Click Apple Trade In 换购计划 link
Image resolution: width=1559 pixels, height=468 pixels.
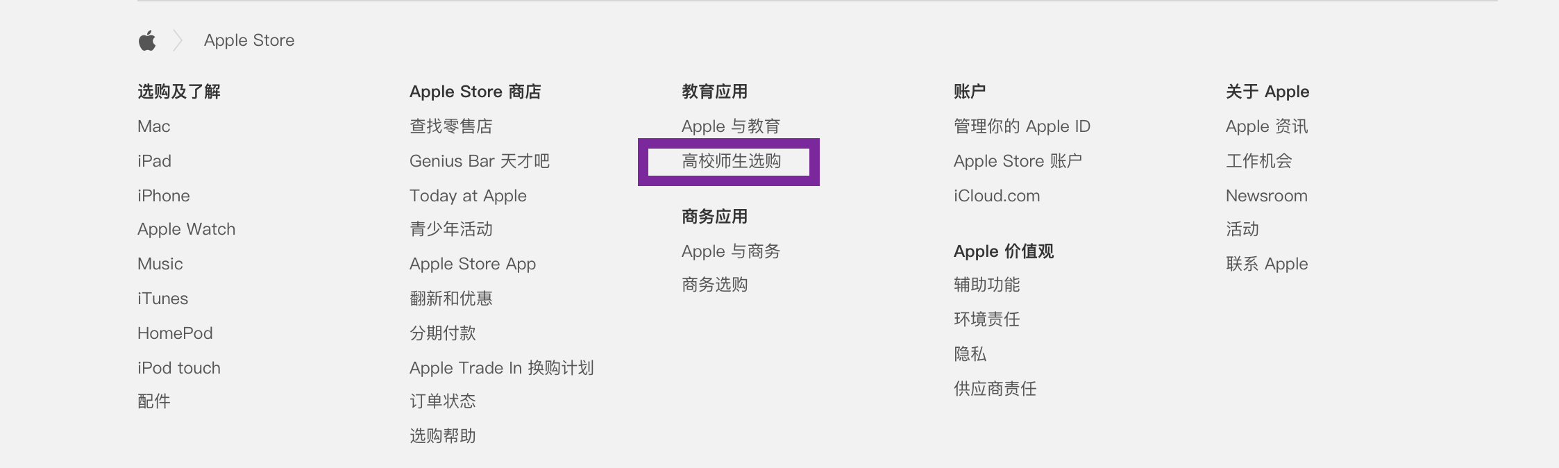coord(501,368)
